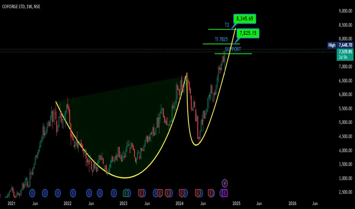355x209 pixels.
Task: Select the green horizontal line under SUPPORT
Action: [x=233, y=54]
